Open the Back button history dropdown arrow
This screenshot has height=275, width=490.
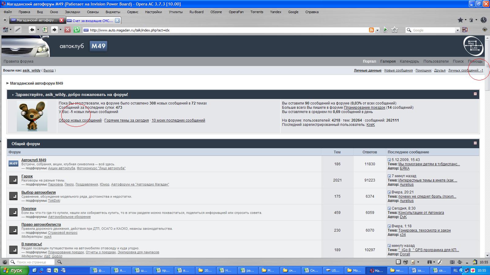38,30
